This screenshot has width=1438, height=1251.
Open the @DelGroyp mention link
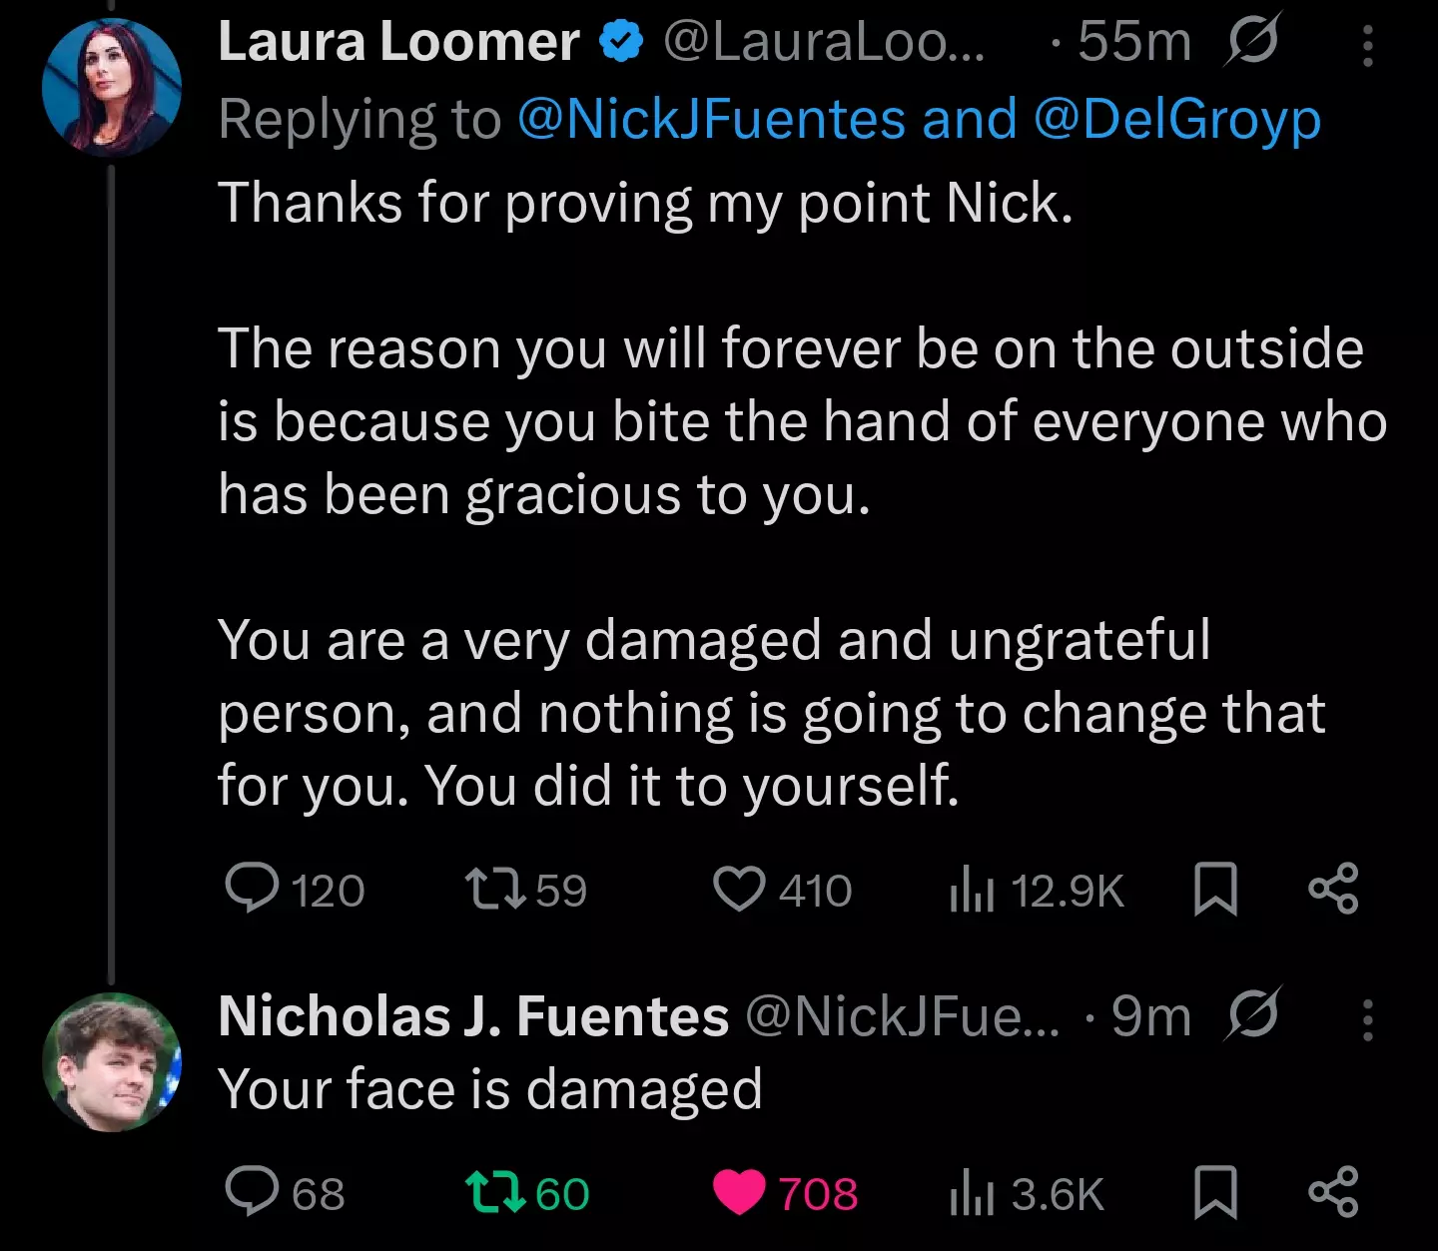1176,120
